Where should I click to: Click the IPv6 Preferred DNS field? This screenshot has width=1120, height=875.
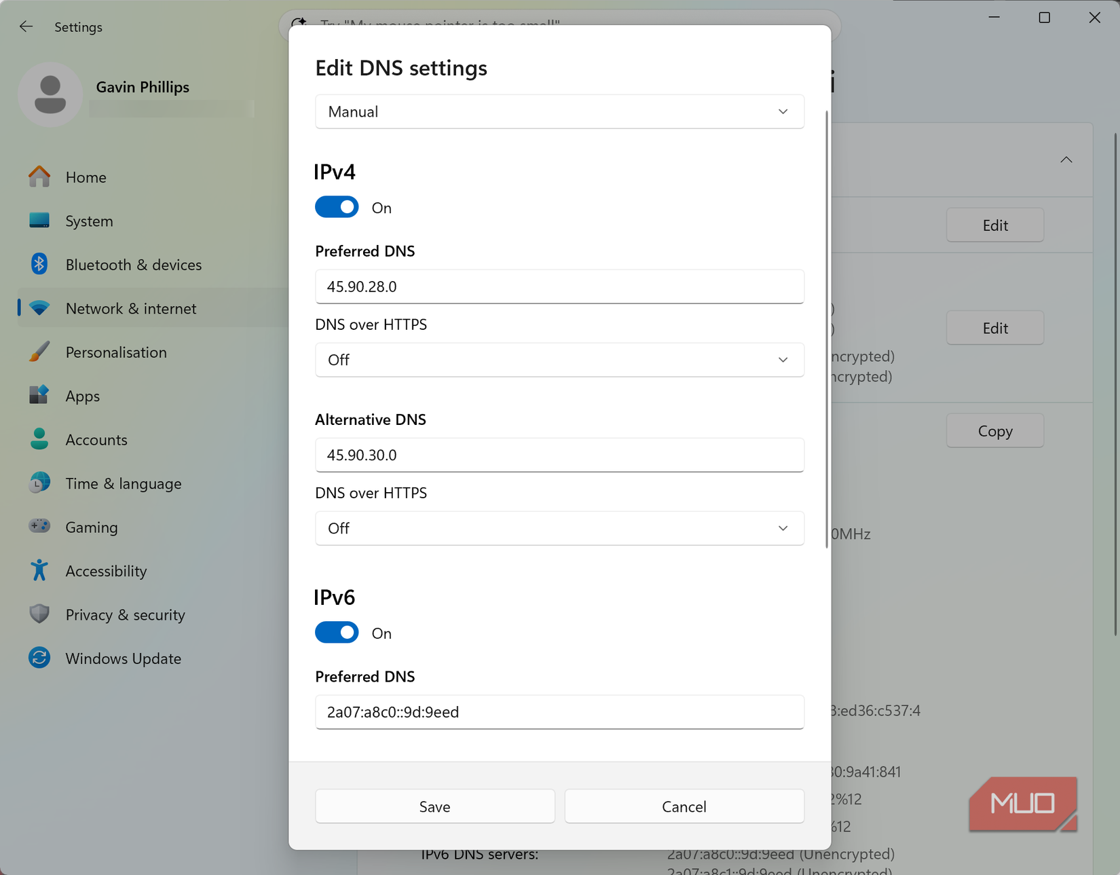(559, 712)
